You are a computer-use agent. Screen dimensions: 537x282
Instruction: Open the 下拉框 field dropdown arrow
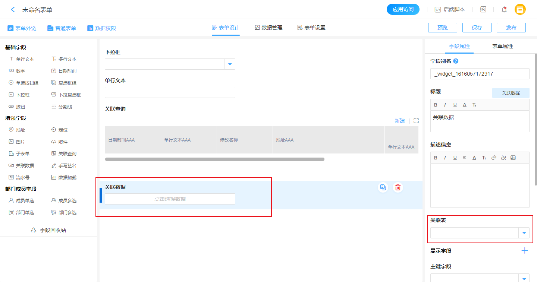point(230,64)
